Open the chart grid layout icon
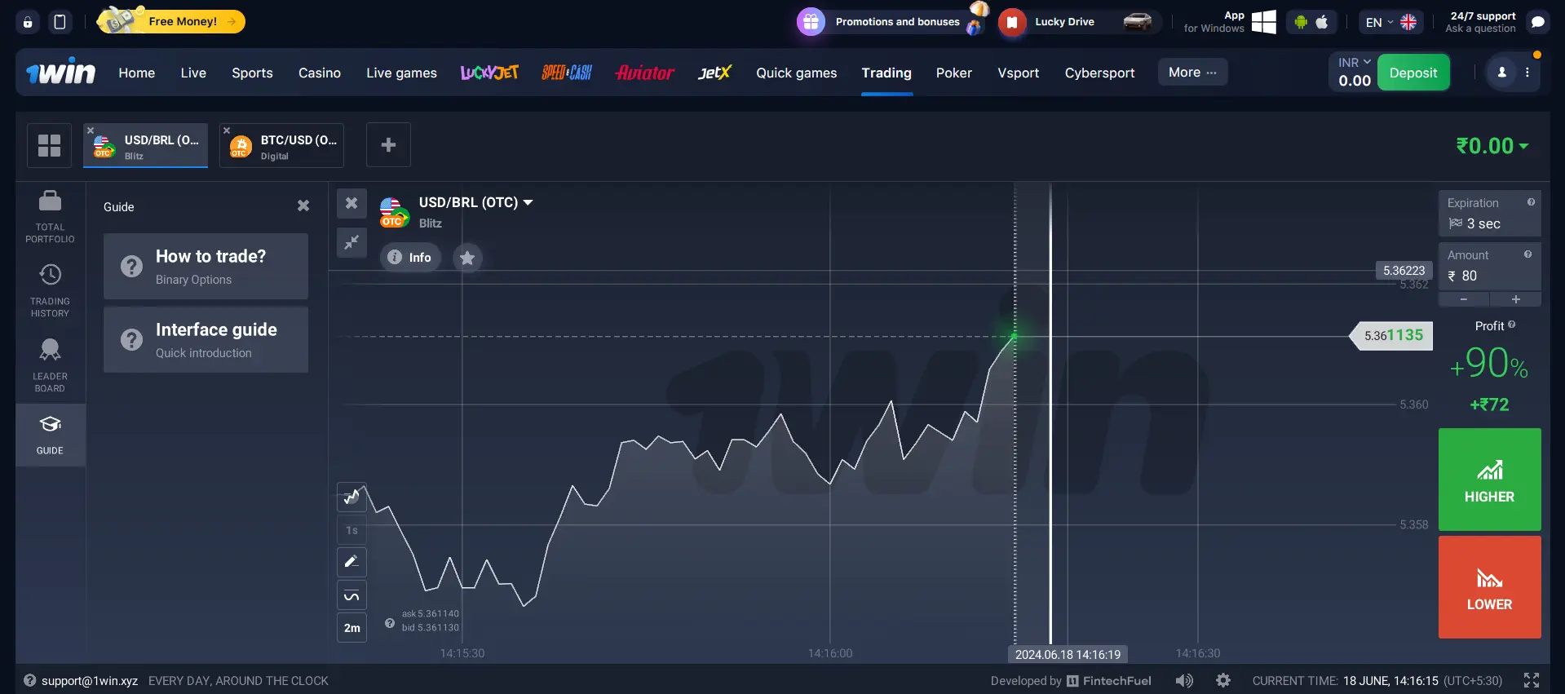This screenshot has height=694, width=1565. coord(49,145)
